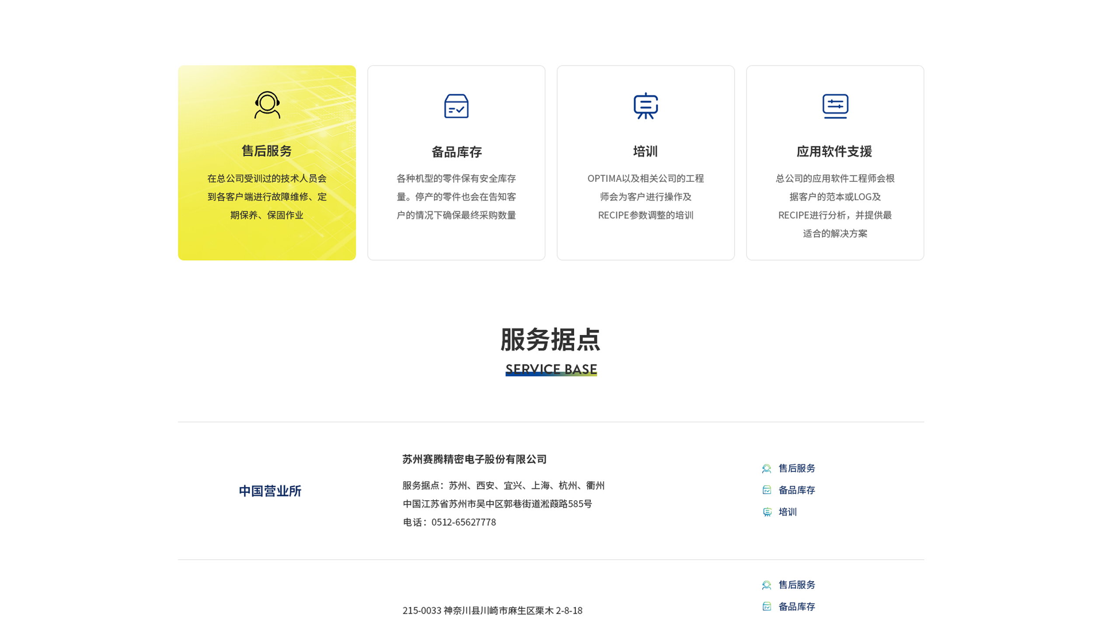Click the 培训 icon next to the training link
This screenshot has width=1102, height=620.
[x=767, y=512]
